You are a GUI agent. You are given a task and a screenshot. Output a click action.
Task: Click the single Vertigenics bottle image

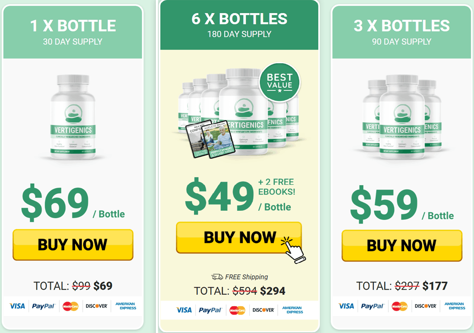pyautogui.click(x=73, y=117)
